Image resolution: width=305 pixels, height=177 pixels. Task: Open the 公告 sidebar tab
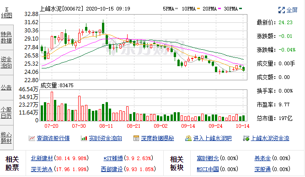6,88
